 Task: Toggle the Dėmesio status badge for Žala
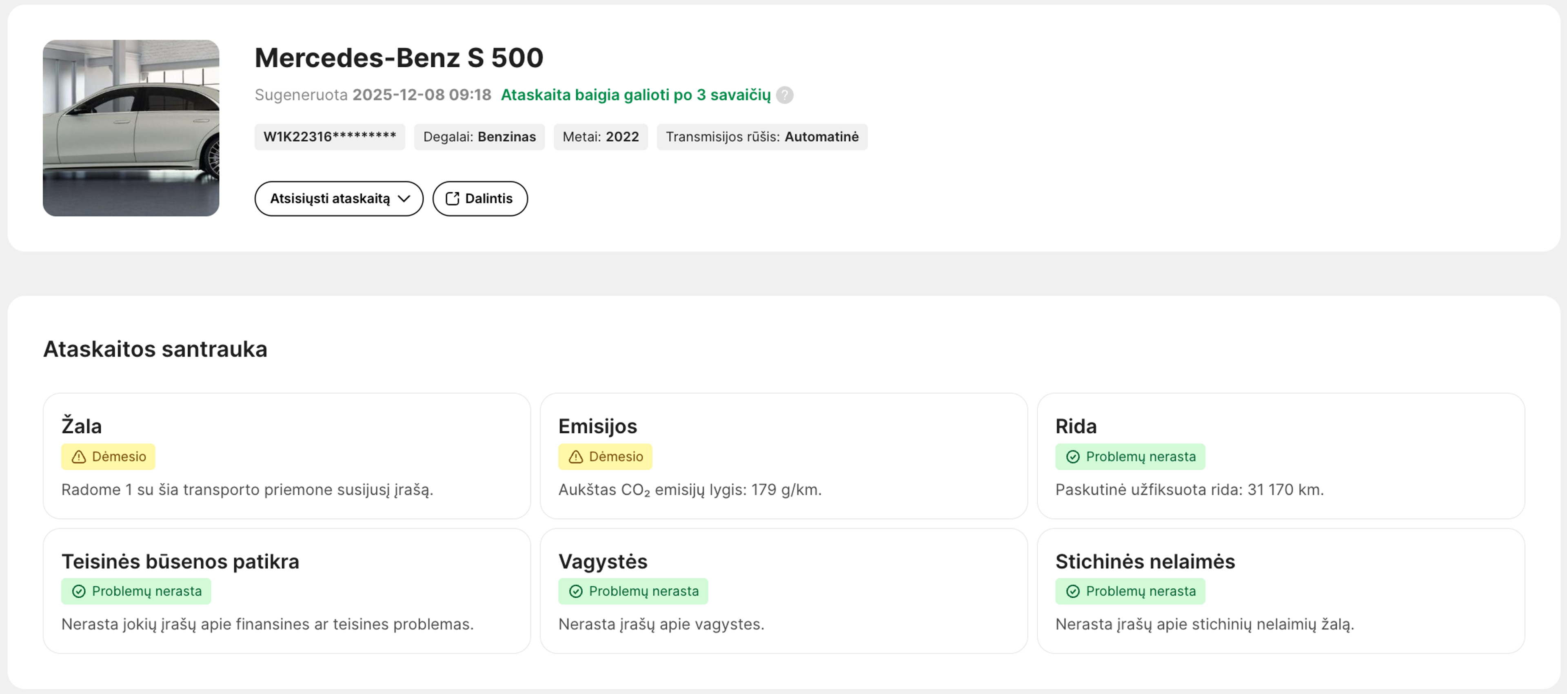(108, 456)
